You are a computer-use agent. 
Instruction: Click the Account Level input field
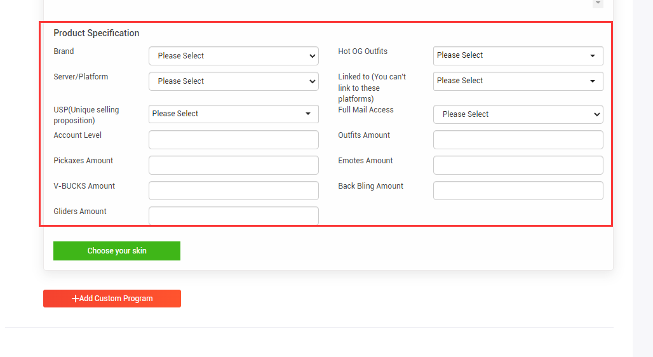[x=234, y=140]
